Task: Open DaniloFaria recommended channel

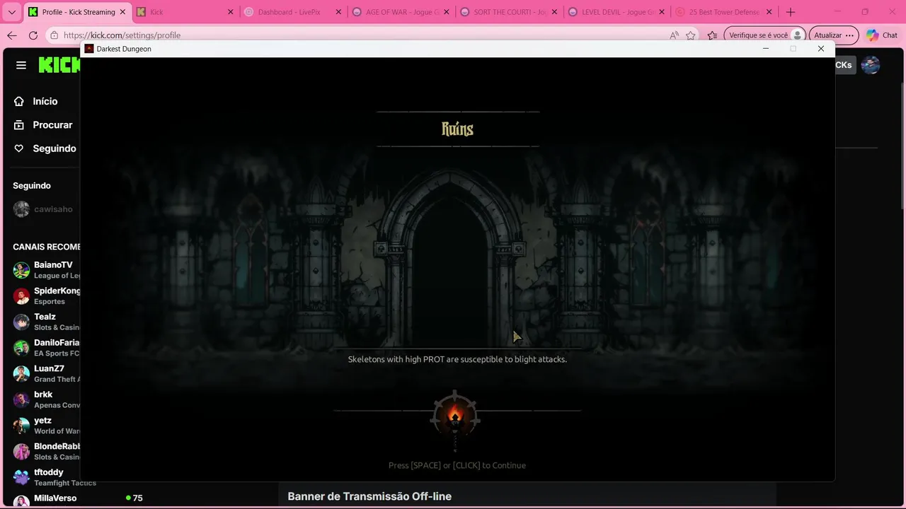Action: (45, 348)
